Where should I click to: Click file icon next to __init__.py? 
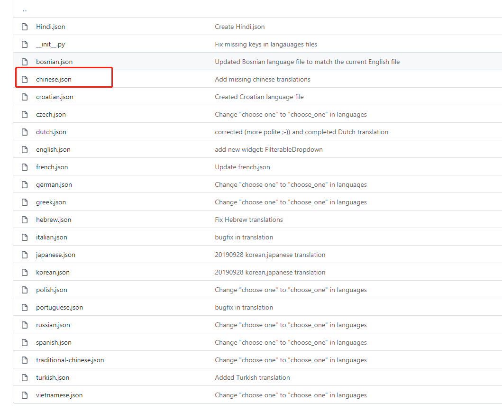[x=25, y=44]
